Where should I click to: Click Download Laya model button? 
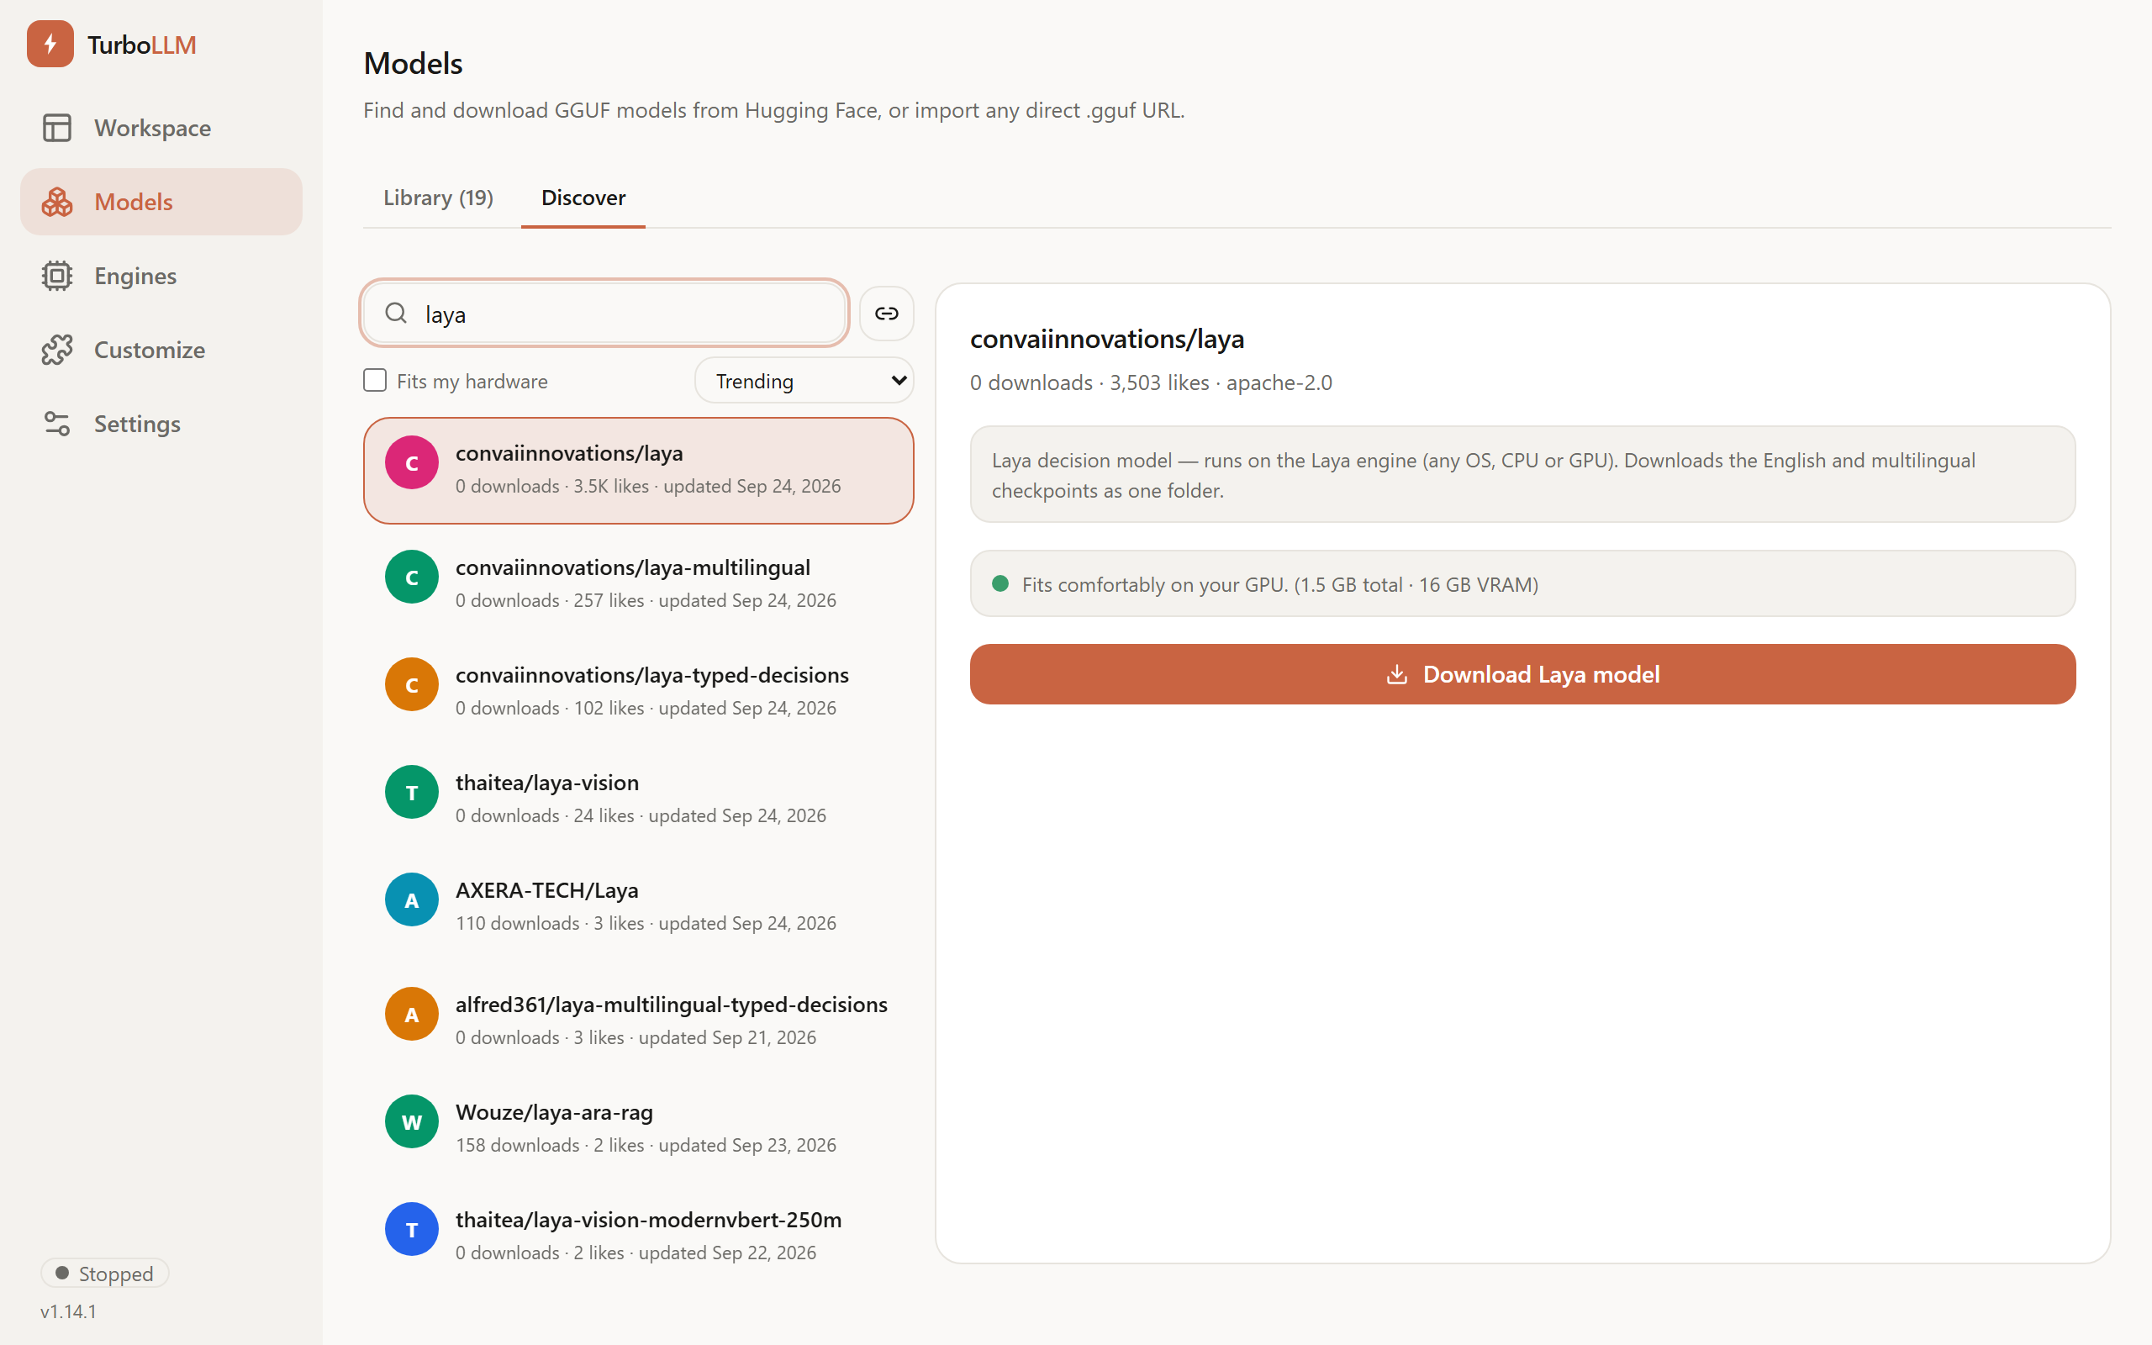1522,674
